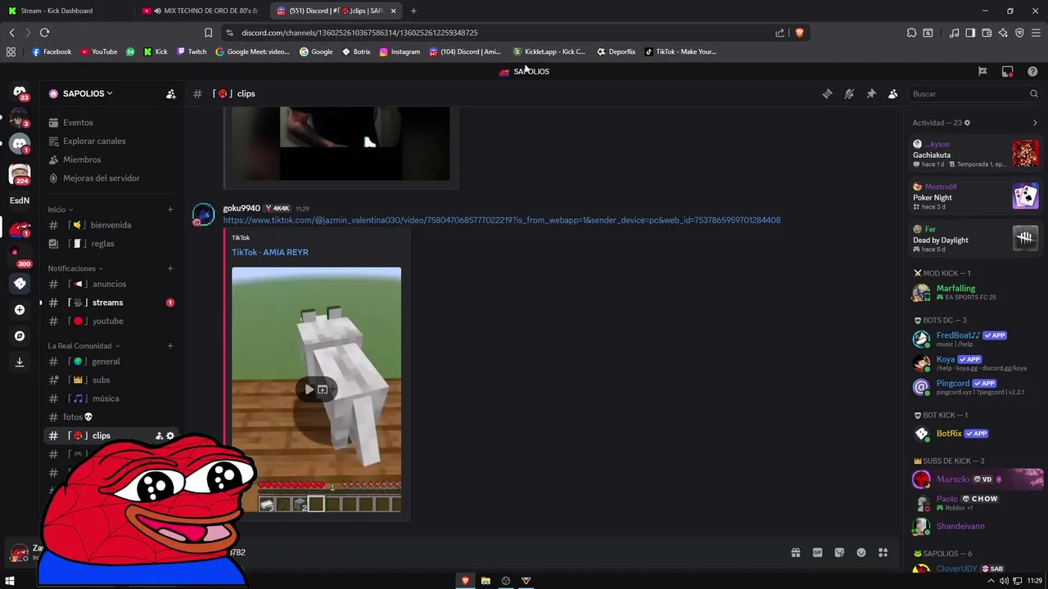Click Brave Shields lion icon in address bar
This screenshot has width=1048, height=589.
[x=799, y=33]
